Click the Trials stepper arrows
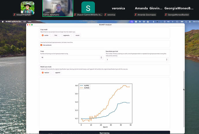The height and width of the screenshot is (134, 199). pyautogui.click(x=101, y=57)
